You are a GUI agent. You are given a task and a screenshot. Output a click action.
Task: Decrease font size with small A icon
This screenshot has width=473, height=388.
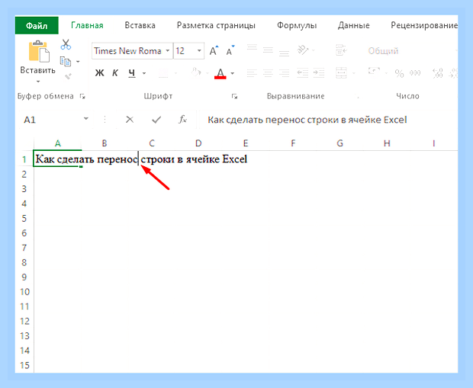(230, 50)
